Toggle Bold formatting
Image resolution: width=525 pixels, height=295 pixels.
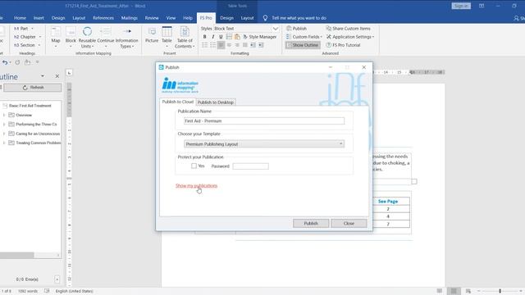click(204, 37)
